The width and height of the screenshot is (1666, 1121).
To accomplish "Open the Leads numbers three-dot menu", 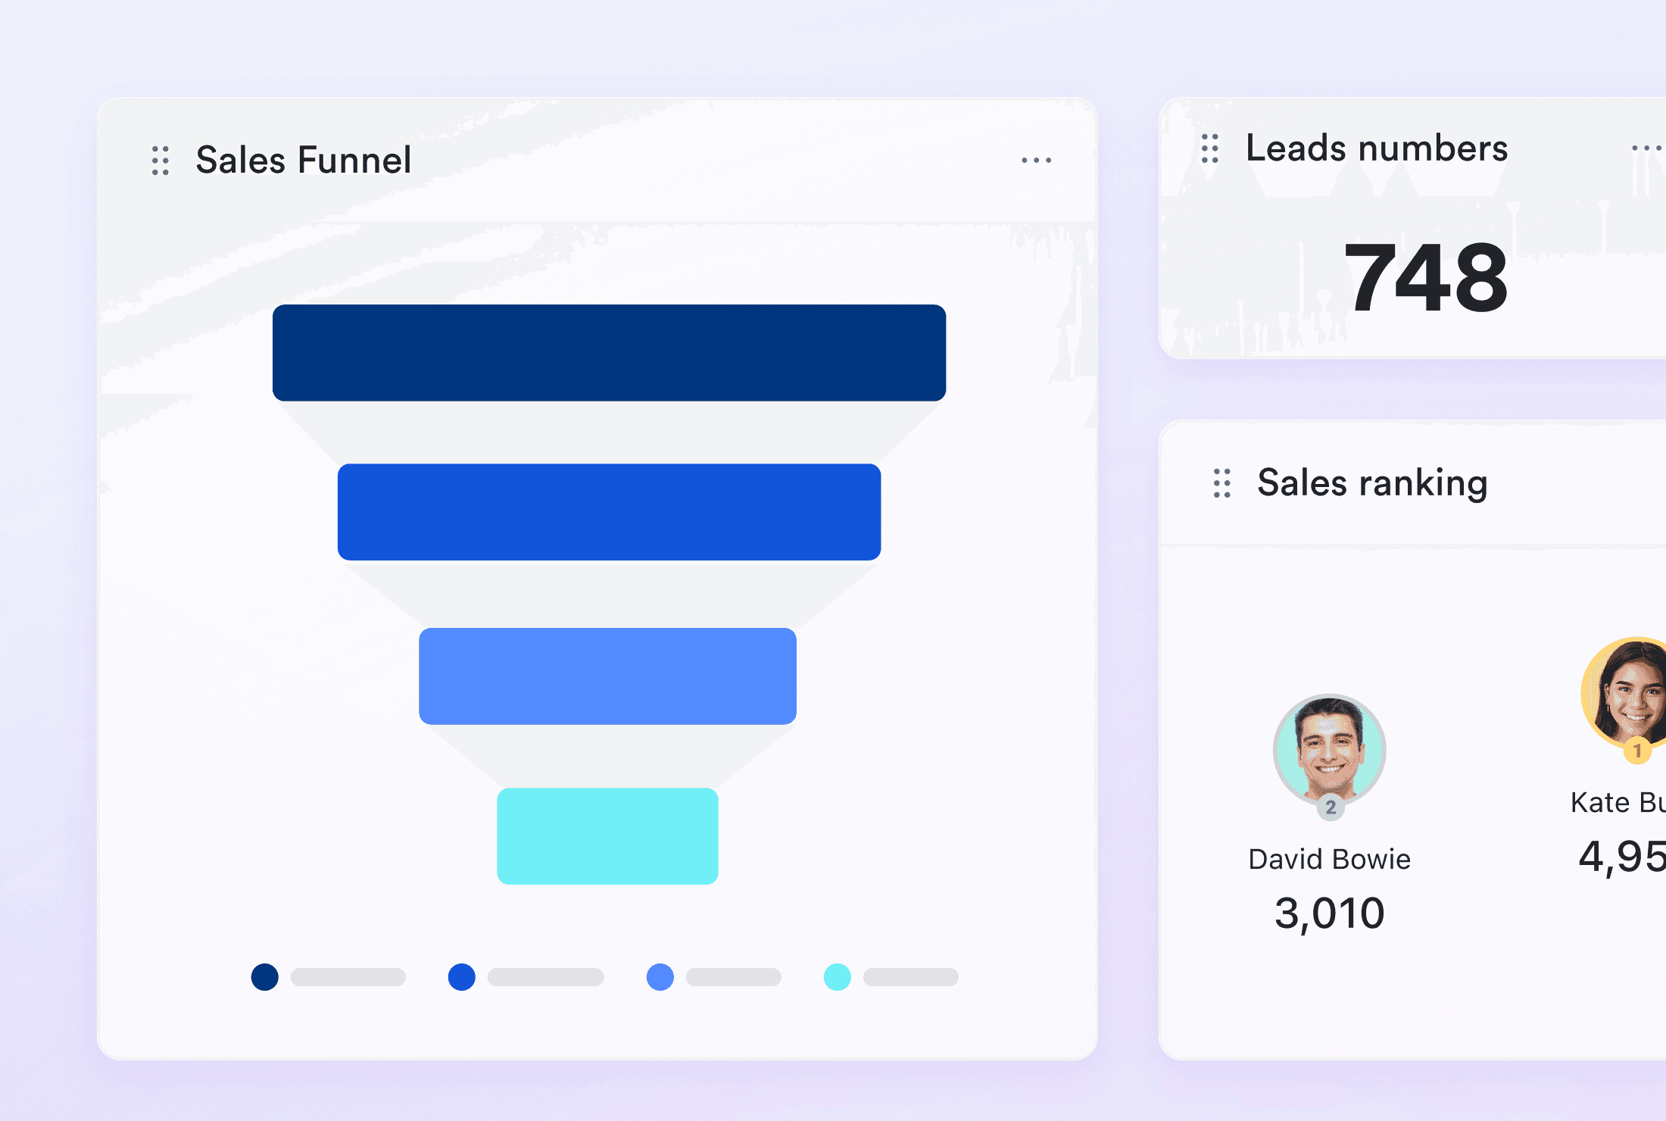I will click(1645, 148).
